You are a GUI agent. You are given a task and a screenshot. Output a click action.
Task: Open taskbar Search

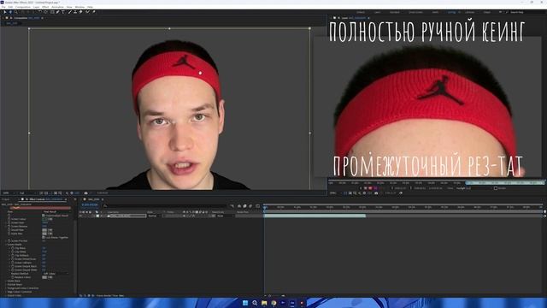255,303
